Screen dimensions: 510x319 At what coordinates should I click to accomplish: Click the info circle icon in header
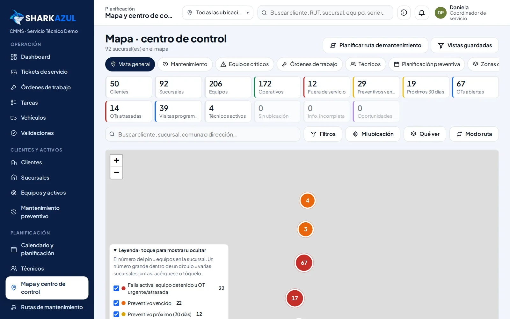tap(404, 13)
